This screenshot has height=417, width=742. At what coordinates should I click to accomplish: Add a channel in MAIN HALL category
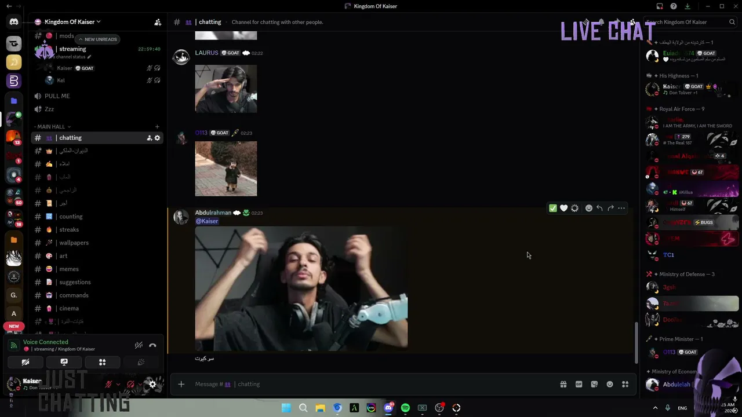point(157,127)
